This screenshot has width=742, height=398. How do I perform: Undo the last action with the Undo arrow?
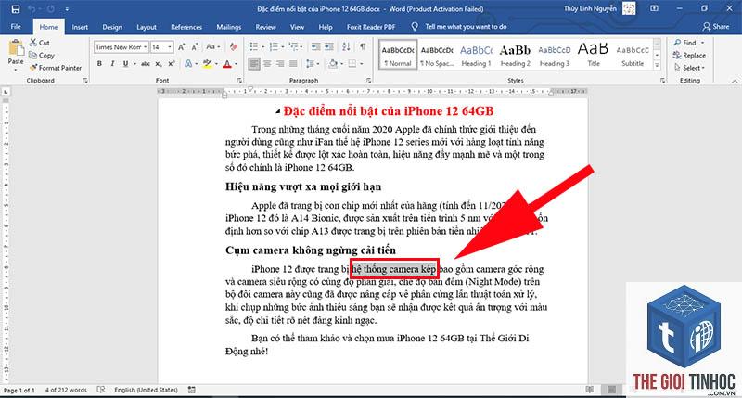pyautogui.click(x=32, y=9)
